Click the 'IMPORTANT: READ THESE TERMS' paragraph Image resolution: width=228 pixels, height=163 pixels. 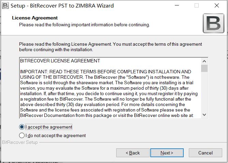point(109,93)
